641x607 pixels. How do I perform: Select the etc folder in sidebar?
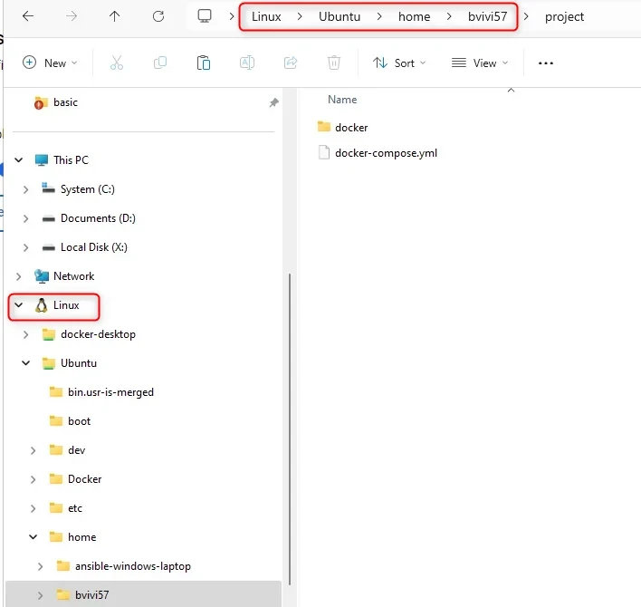point(74,508)
